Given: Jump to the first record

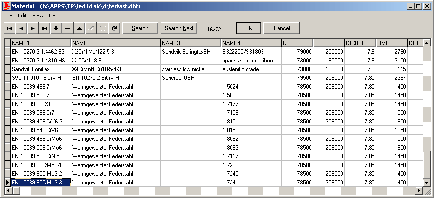Looking at the screenshot, I should (x=10, y=28).
